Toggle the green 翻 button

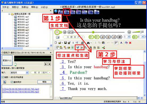tap(91, 37)
